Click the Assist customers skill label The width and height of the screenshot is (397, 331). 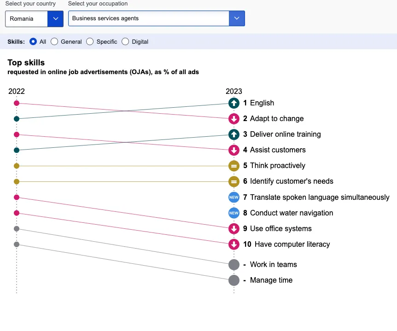pos(278,150)
